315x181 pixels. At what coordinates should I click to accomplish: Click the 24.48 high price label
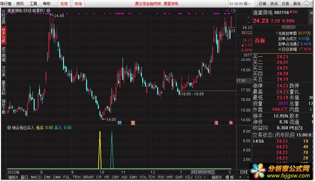point(59,16)
